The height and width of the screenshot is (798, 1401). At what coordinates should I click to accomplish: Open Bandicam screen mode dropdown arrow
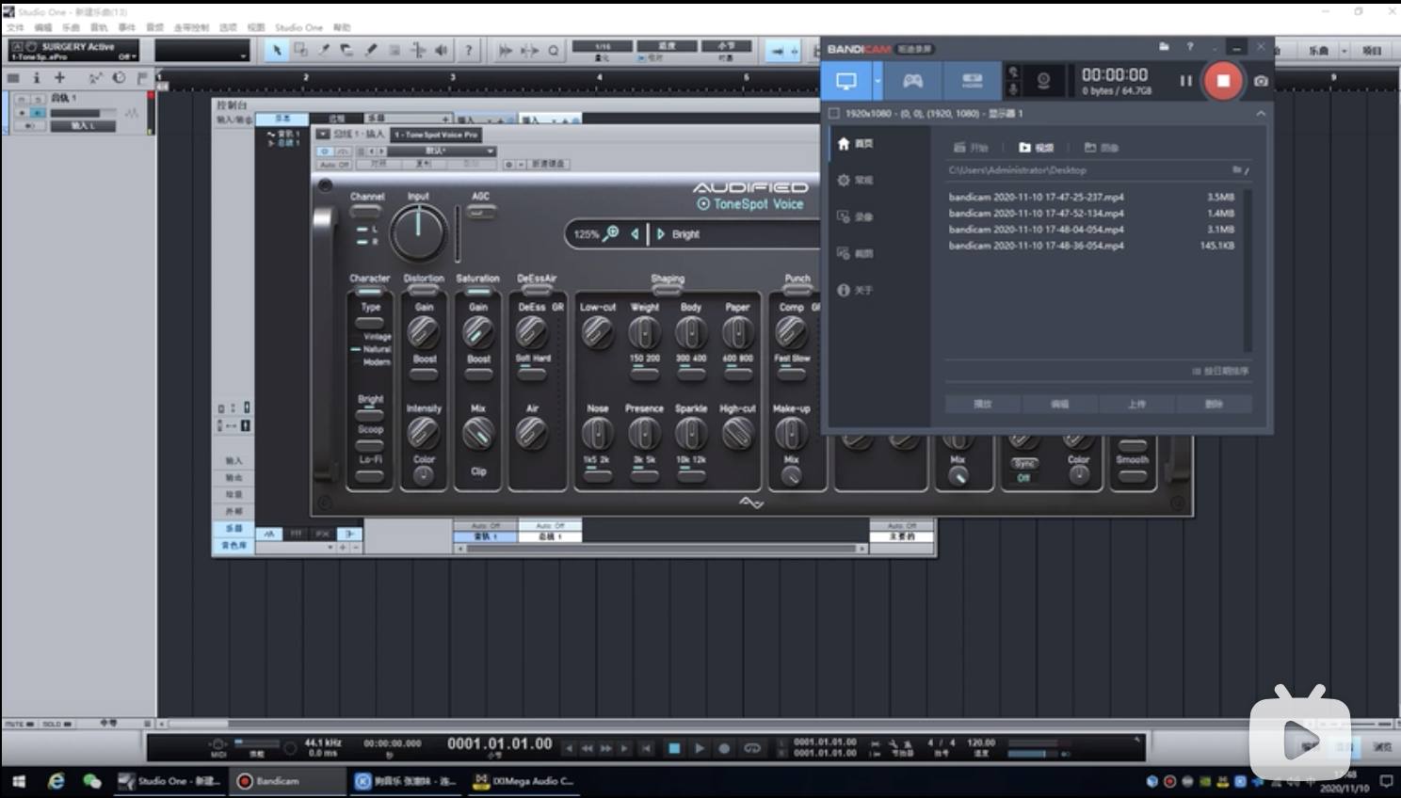click(x=878, y=81)
